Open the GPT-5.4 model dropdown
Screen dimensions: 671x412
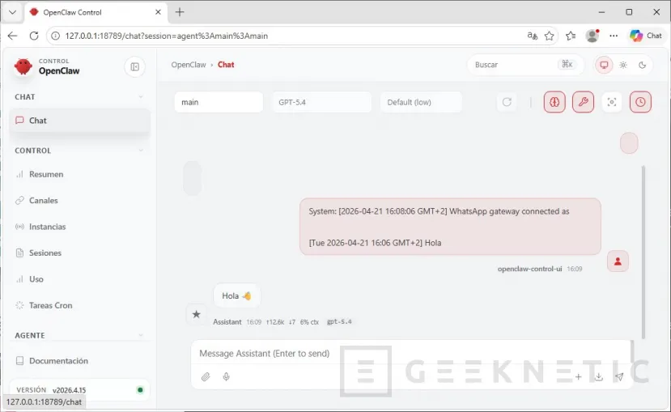321,102
